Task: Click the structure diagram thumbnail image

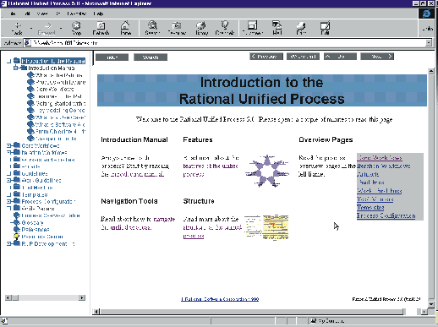Action: [266, 227]
